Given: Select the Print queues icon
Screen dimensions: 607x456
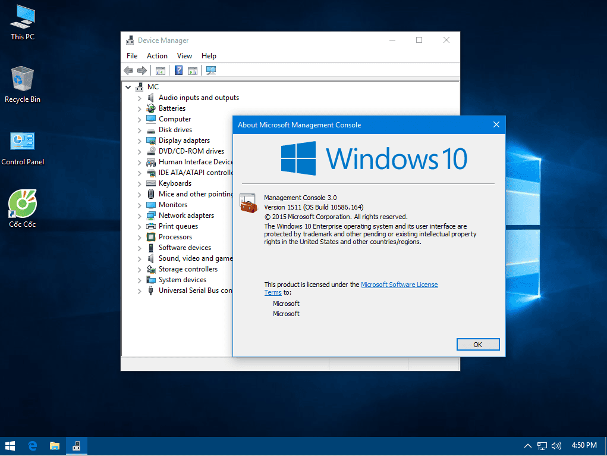Looking at the screenshot, I should tap(151, 226).
